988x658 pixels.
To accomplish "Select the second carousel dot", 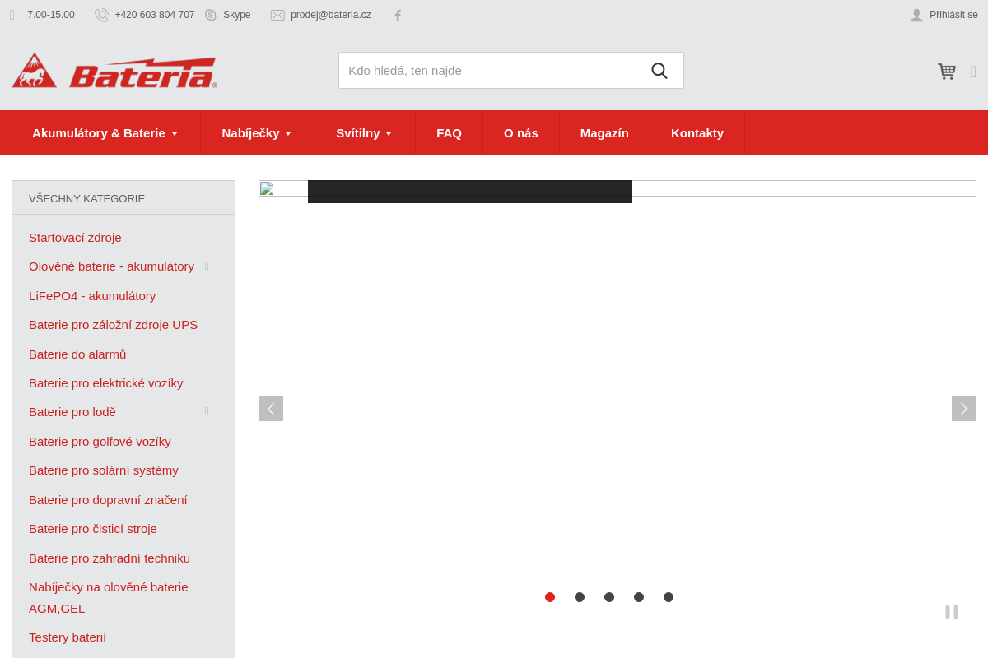I will tap(580, 597).
